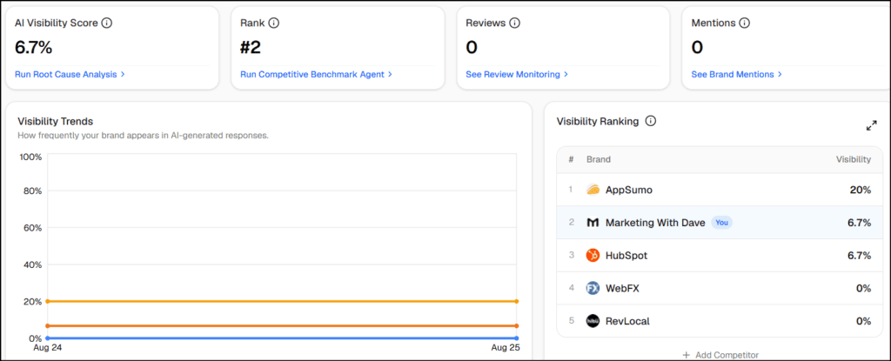The width and height of the screenshot is (891, 361).
Task: Click the Aug 25 axis label
Action: [506, 348]
